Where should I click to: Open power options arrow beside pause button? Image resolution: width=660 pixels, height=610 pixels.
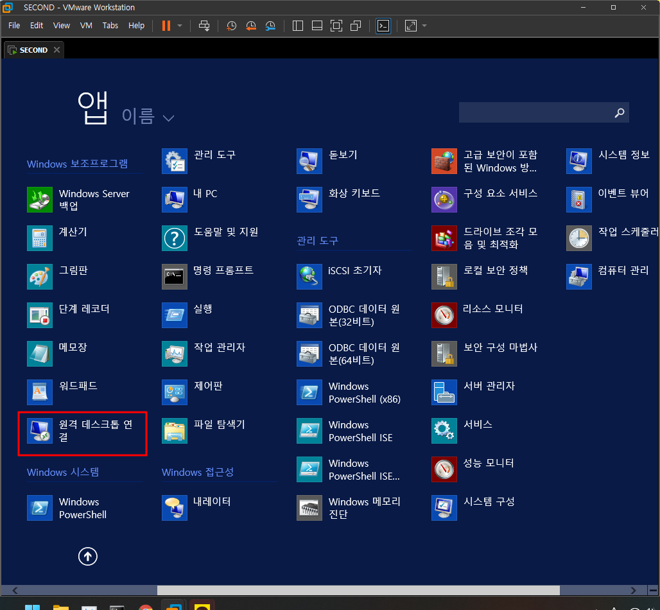[180, 26]
